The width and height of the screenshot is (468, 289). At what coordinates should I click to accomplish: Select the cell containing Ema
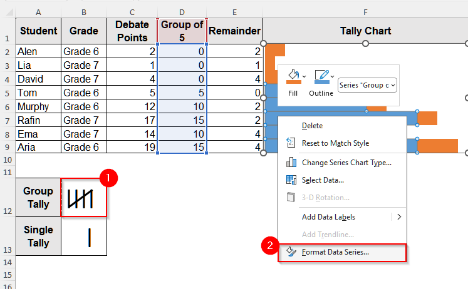click(38, 134)
